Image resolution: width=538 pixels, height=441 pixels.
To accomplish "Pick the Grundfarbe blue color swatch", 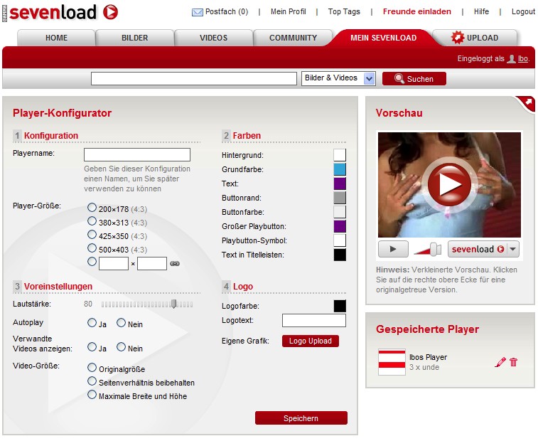I will (x=340, y=169).
